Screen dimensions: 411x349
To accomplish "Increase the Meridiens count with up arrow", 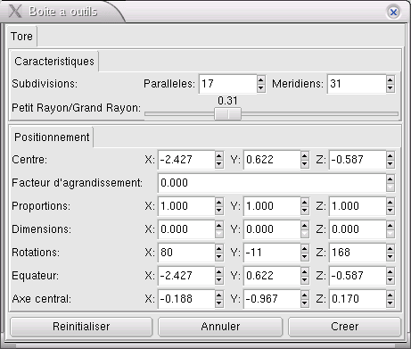I will coord(390,79).
